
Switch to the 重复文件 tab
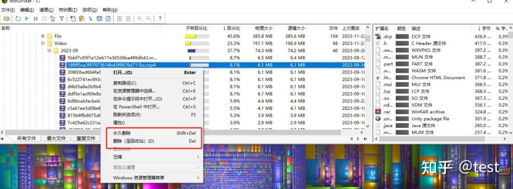(x=86, y=139)
